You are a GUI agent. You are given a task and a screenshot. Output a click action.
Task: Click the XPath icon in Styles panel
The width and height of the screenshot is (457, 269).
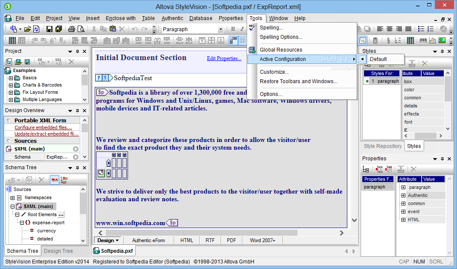[x=412, y=64]
